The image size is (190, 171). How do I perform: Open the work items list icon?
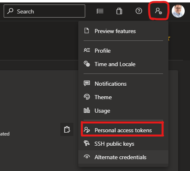pos(100,11)
